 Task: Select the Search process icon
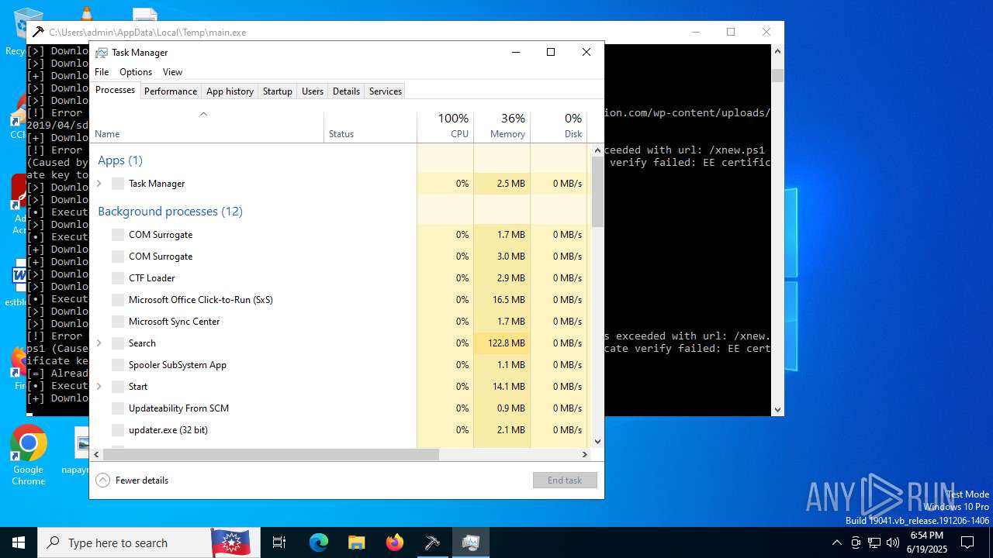click(118, 343)
